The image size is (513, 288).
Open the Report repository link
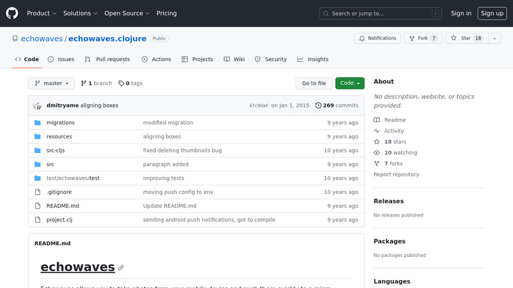point(396,175)
